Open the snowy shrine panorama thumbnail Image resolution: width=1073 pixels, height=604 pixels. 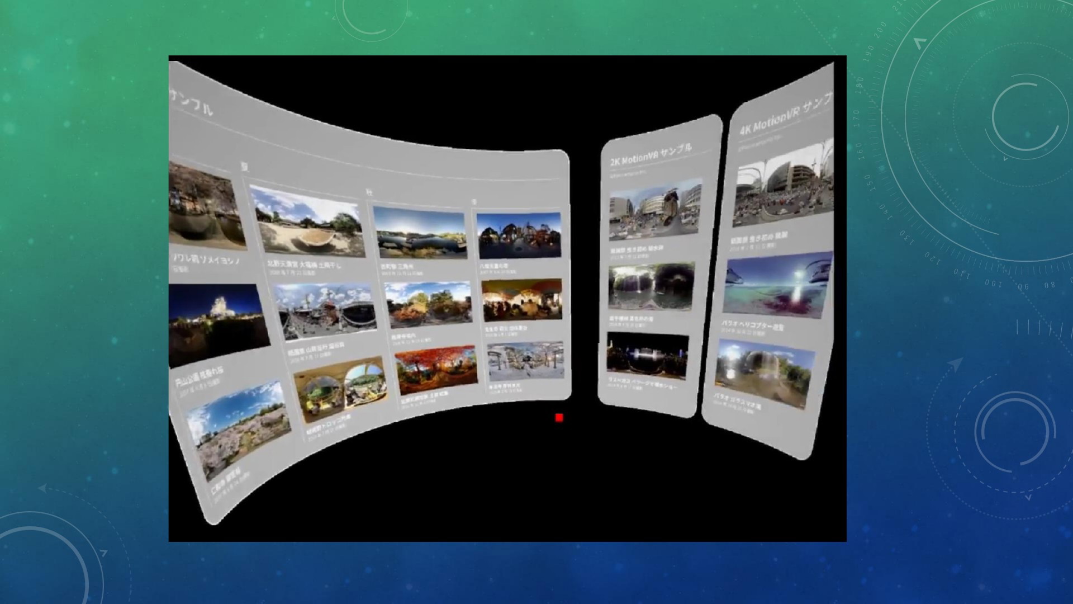click(525, 362)
